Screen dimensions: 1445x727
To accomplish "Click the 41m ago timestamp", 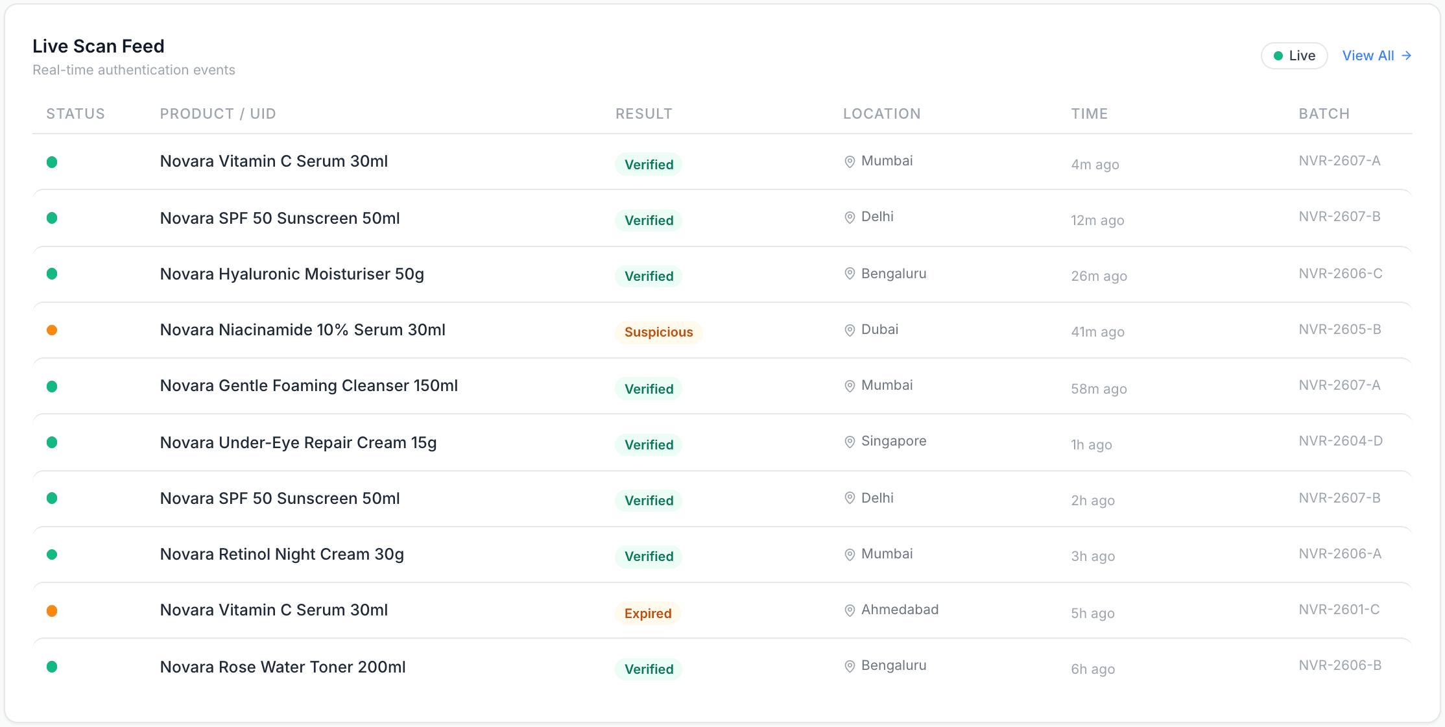I will tap(1097, 332).
